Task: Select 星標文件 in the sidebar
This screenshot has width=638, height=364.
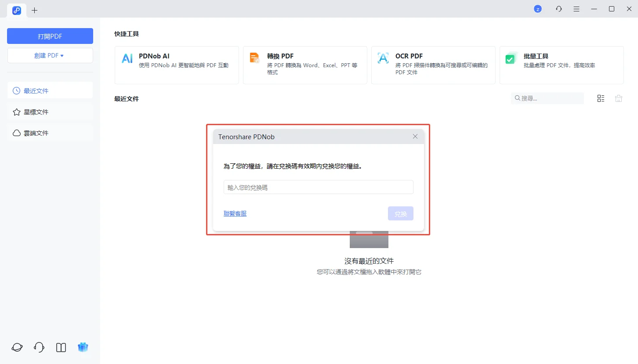Action: (50, 112)
